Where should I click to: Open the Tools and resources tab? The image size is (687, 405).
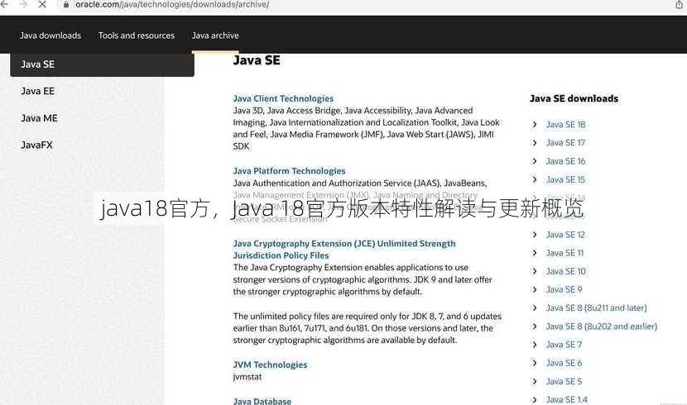pos(137,36)
